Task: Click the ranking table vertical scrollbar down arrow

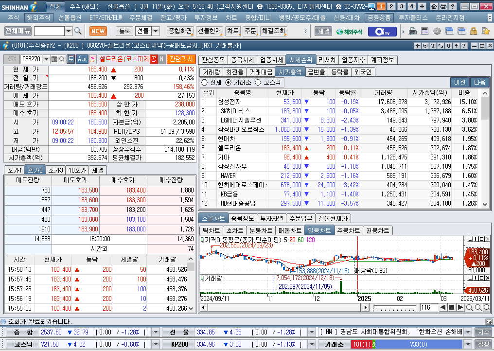Action: coord(485,205)
